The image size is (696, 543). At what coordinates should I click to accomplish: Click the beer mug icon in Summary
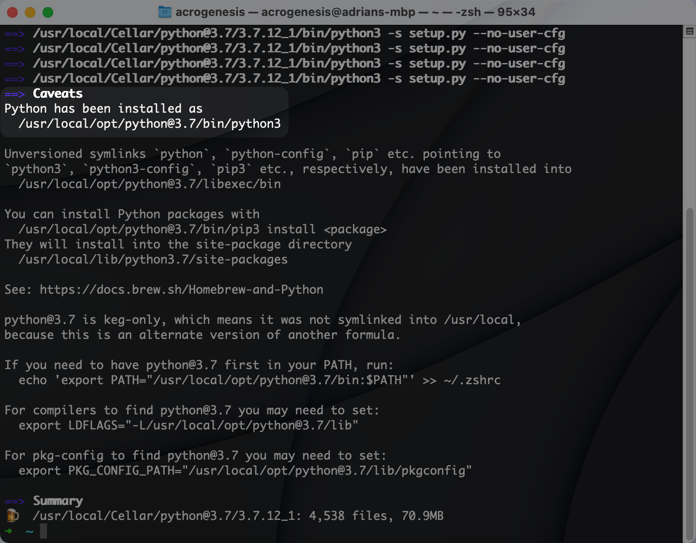coord(12,515)
